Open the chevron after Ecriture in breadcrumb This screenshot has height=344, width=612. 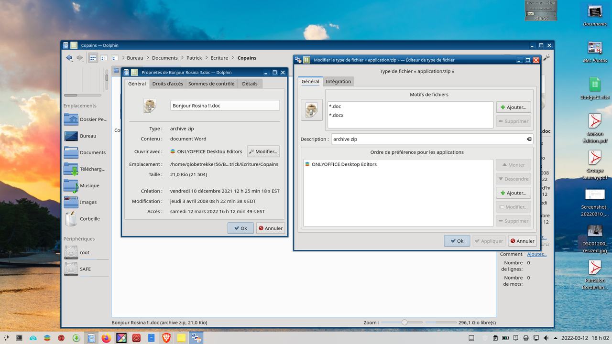234,58
